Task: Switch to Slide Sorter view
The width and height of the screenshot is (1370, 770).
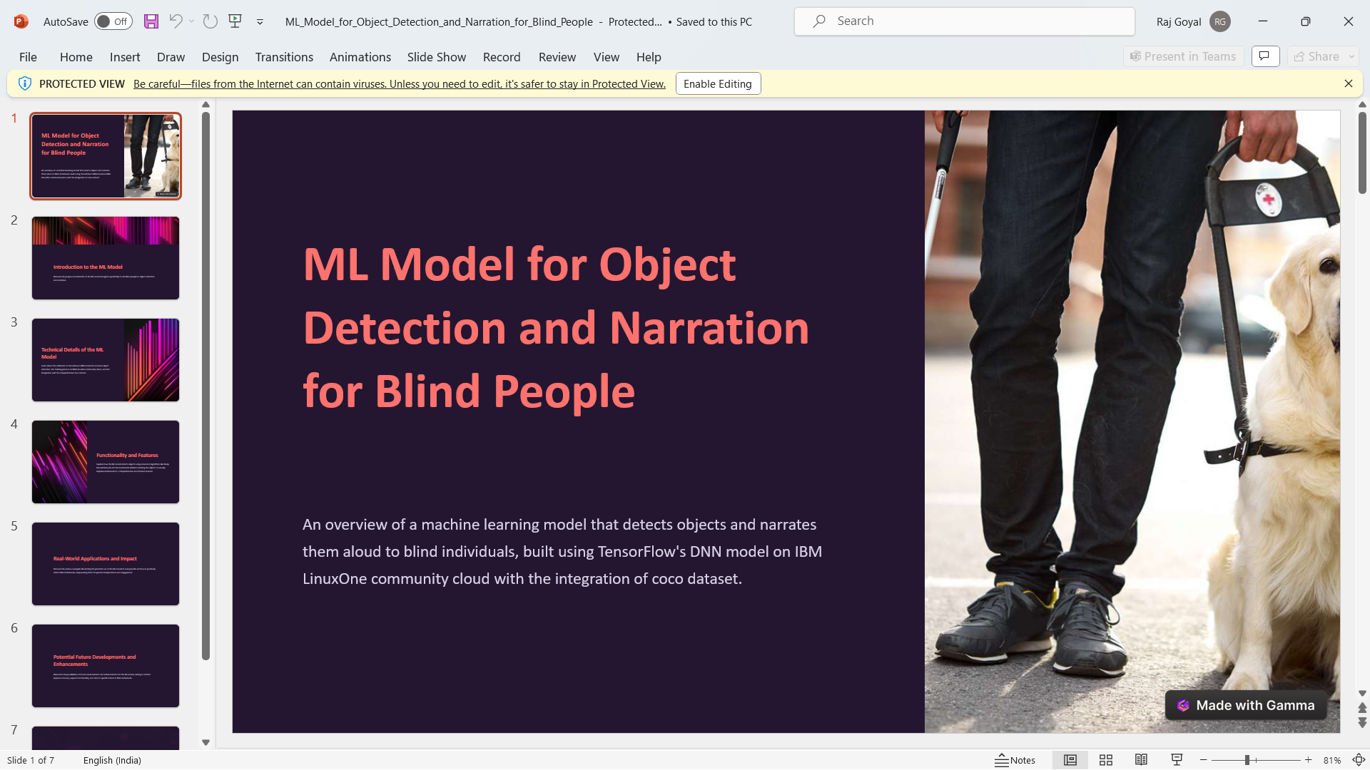Action: click(1106, 760)
